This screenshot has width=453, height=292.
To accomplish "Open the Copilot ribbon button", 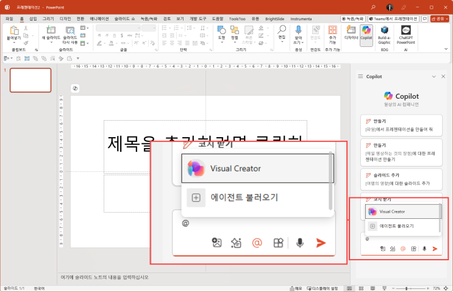I will coord(366,35).
